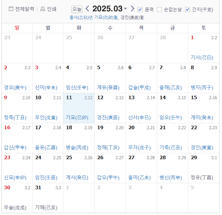Screen dimensions: 222x215
Task: Click date 31 in the calendar
Action: pos(38,187)
